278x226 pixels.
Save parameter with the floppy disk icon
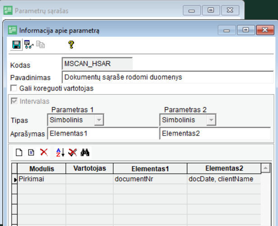pyautogui.click(x=16, y=45)
